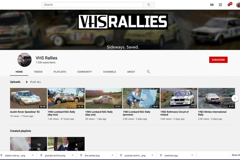
Task: Click the file icon for classic and sp....png
Action: point(1,155)
